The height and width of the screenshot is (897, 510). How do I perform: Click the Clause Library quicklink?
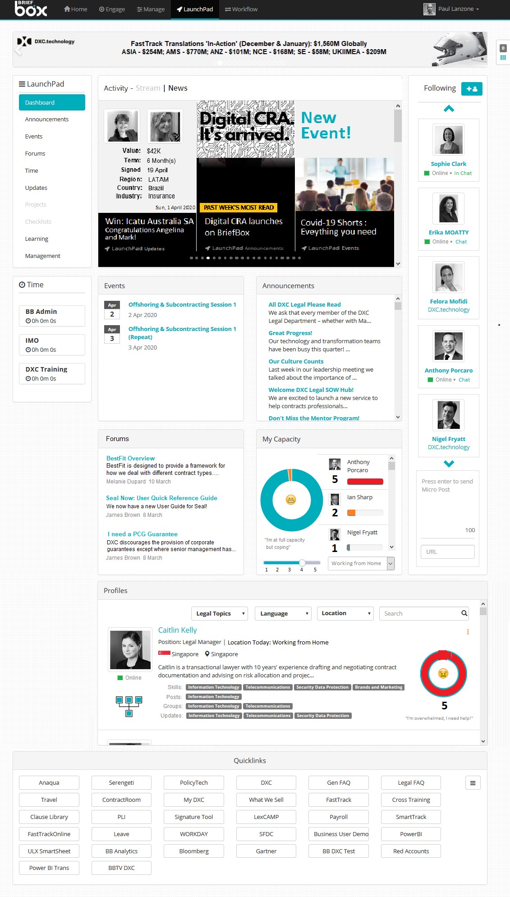coord(49,817)
